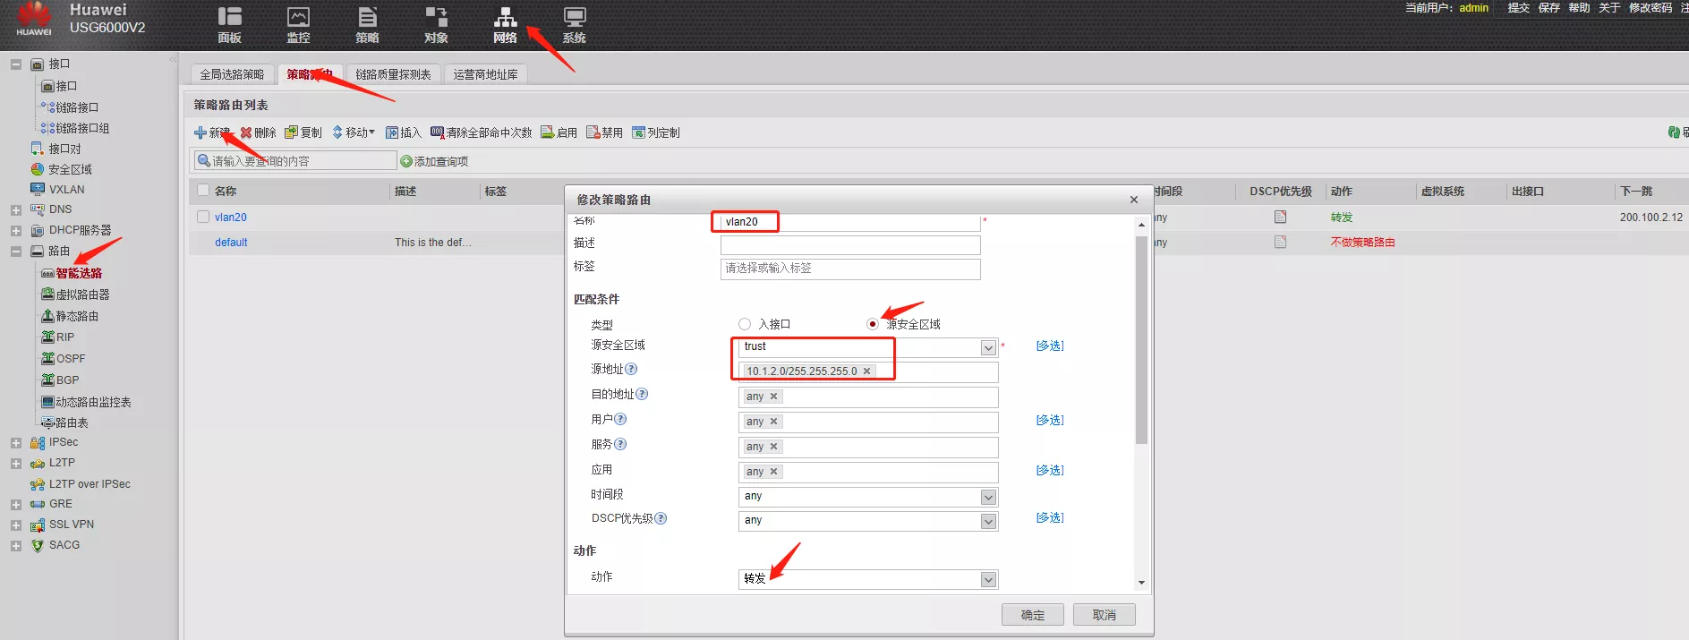
Task: Open the 对象 objects icon
Action: 436,17
